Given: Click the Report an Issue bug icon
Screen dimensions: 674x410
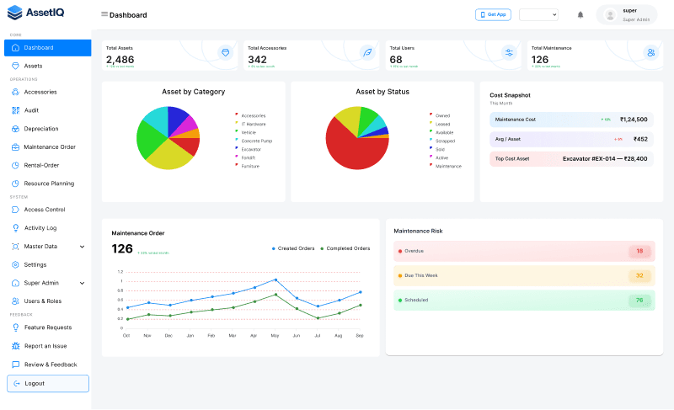Looking at the screenshot, I should 15,346.
